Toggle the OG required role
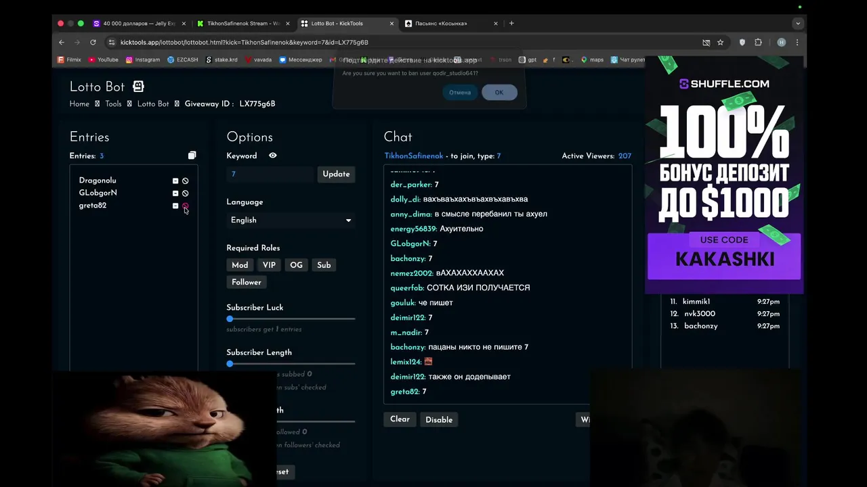Image resolution: width=867 pixels, height=487 pixels. (x=296, y=265)
